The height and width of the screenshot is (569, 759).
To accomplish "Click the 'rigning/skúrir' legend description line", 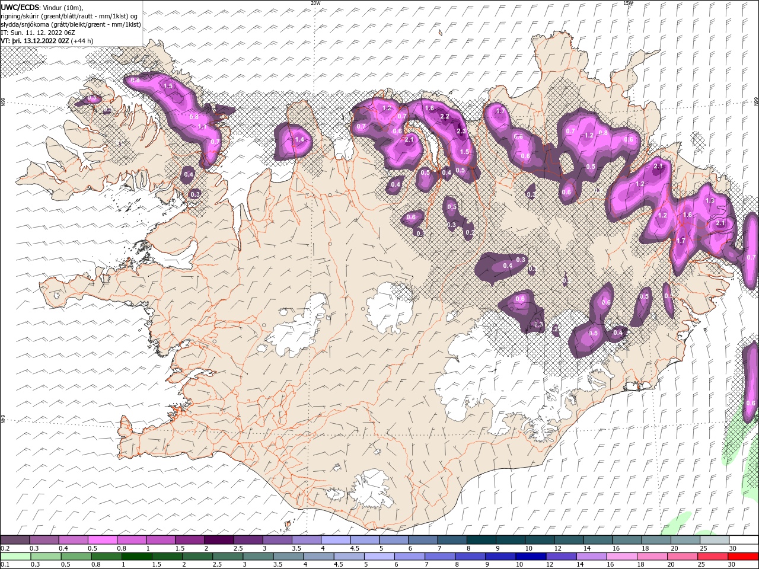I will [69, 16].
